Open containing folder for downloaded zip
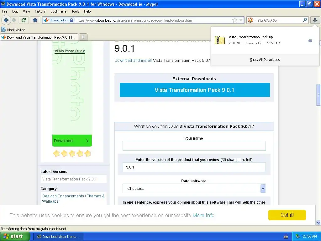 [310, 40]
